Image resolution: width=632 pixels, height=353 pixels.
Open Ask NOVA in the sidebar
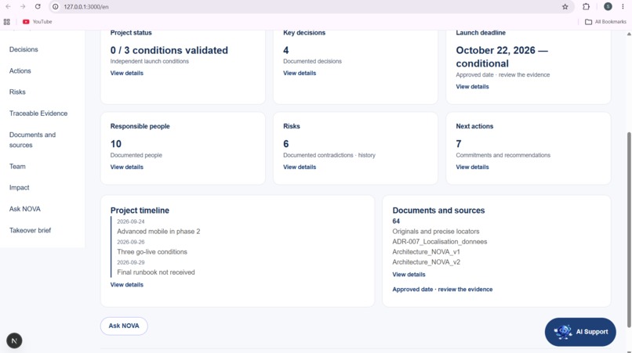[25, 209]
